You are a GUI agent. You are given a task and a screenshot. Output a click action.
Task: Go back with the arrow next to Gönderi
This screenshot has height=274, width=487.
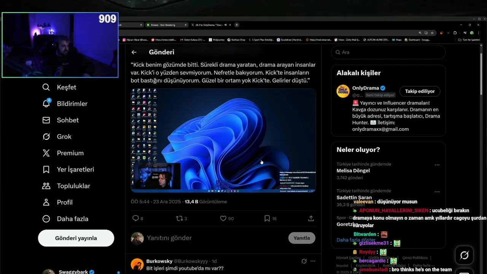click(x=134, y=52)
